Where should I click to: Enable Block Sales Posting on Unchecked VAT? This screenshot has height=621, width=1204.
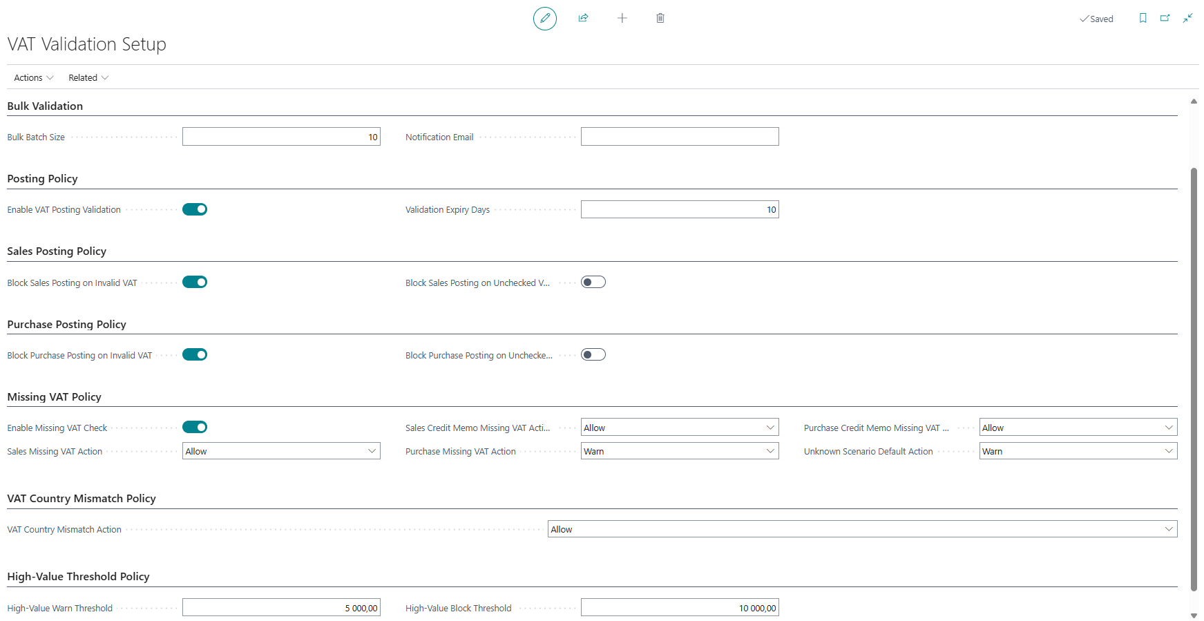tap(593, 282)
